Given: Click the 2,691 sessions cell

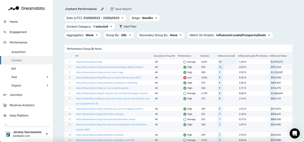Looking at the screenshot, I should tap(204, 62).
